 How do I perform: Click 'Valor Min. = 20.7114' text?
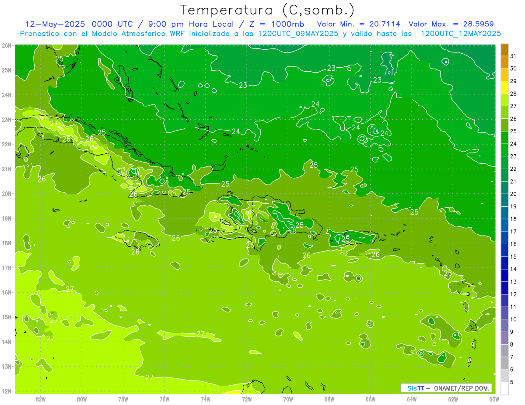[359, 24]
